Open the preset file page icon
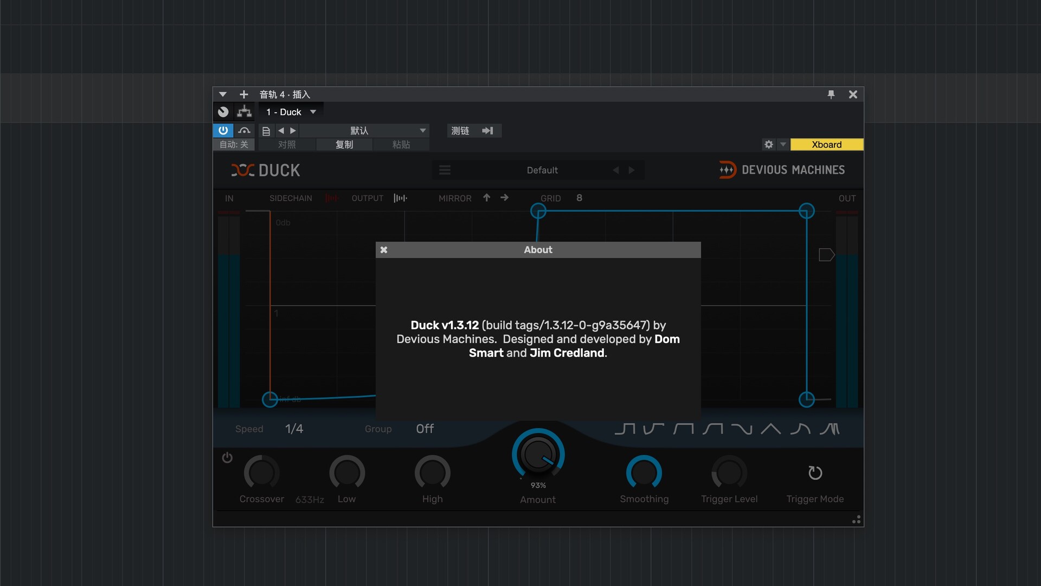The height and width of the screenshot is (586, 1041). click(x=266, y=131)
